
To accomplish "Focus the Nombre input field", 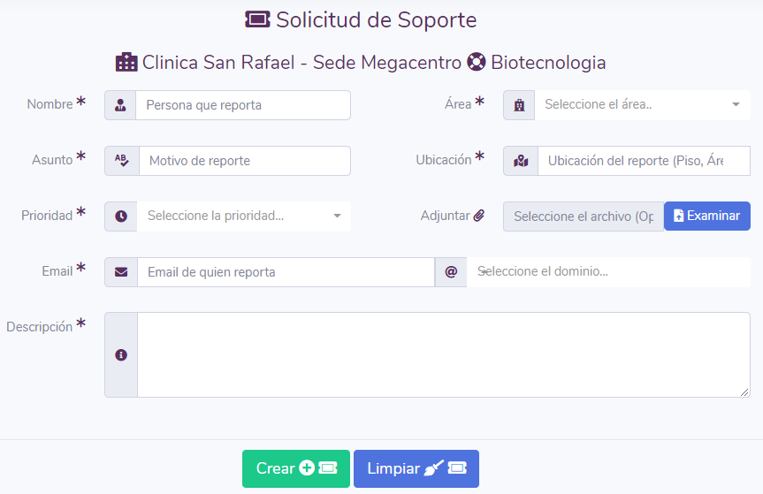I will pos(243,105).
